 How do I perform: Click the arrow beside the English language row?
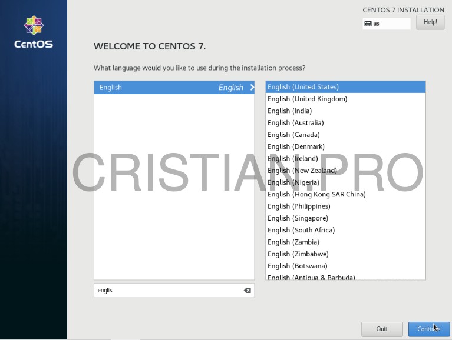click(x=252, y=87)
